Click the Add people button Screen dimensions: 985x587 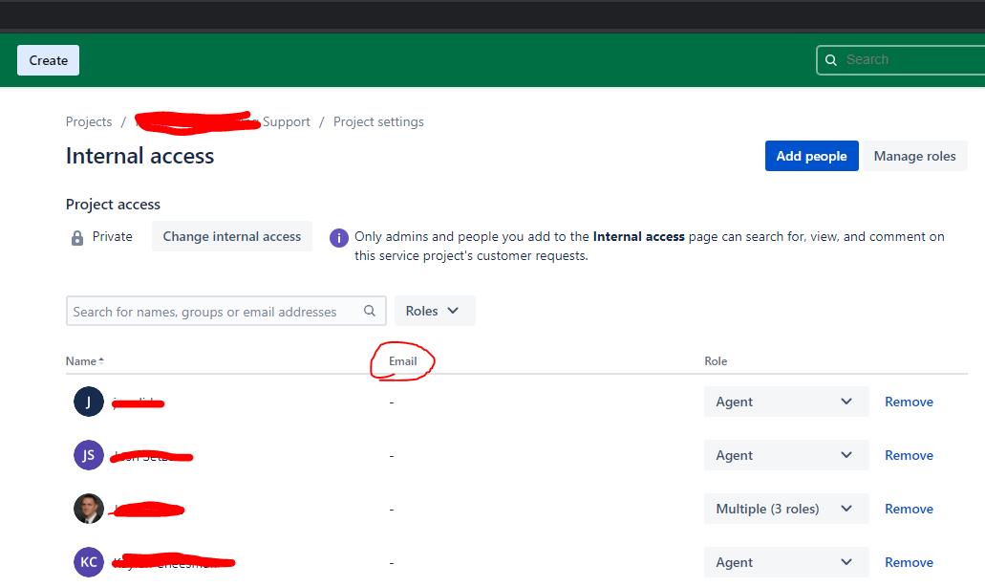(x=812, y=156)
